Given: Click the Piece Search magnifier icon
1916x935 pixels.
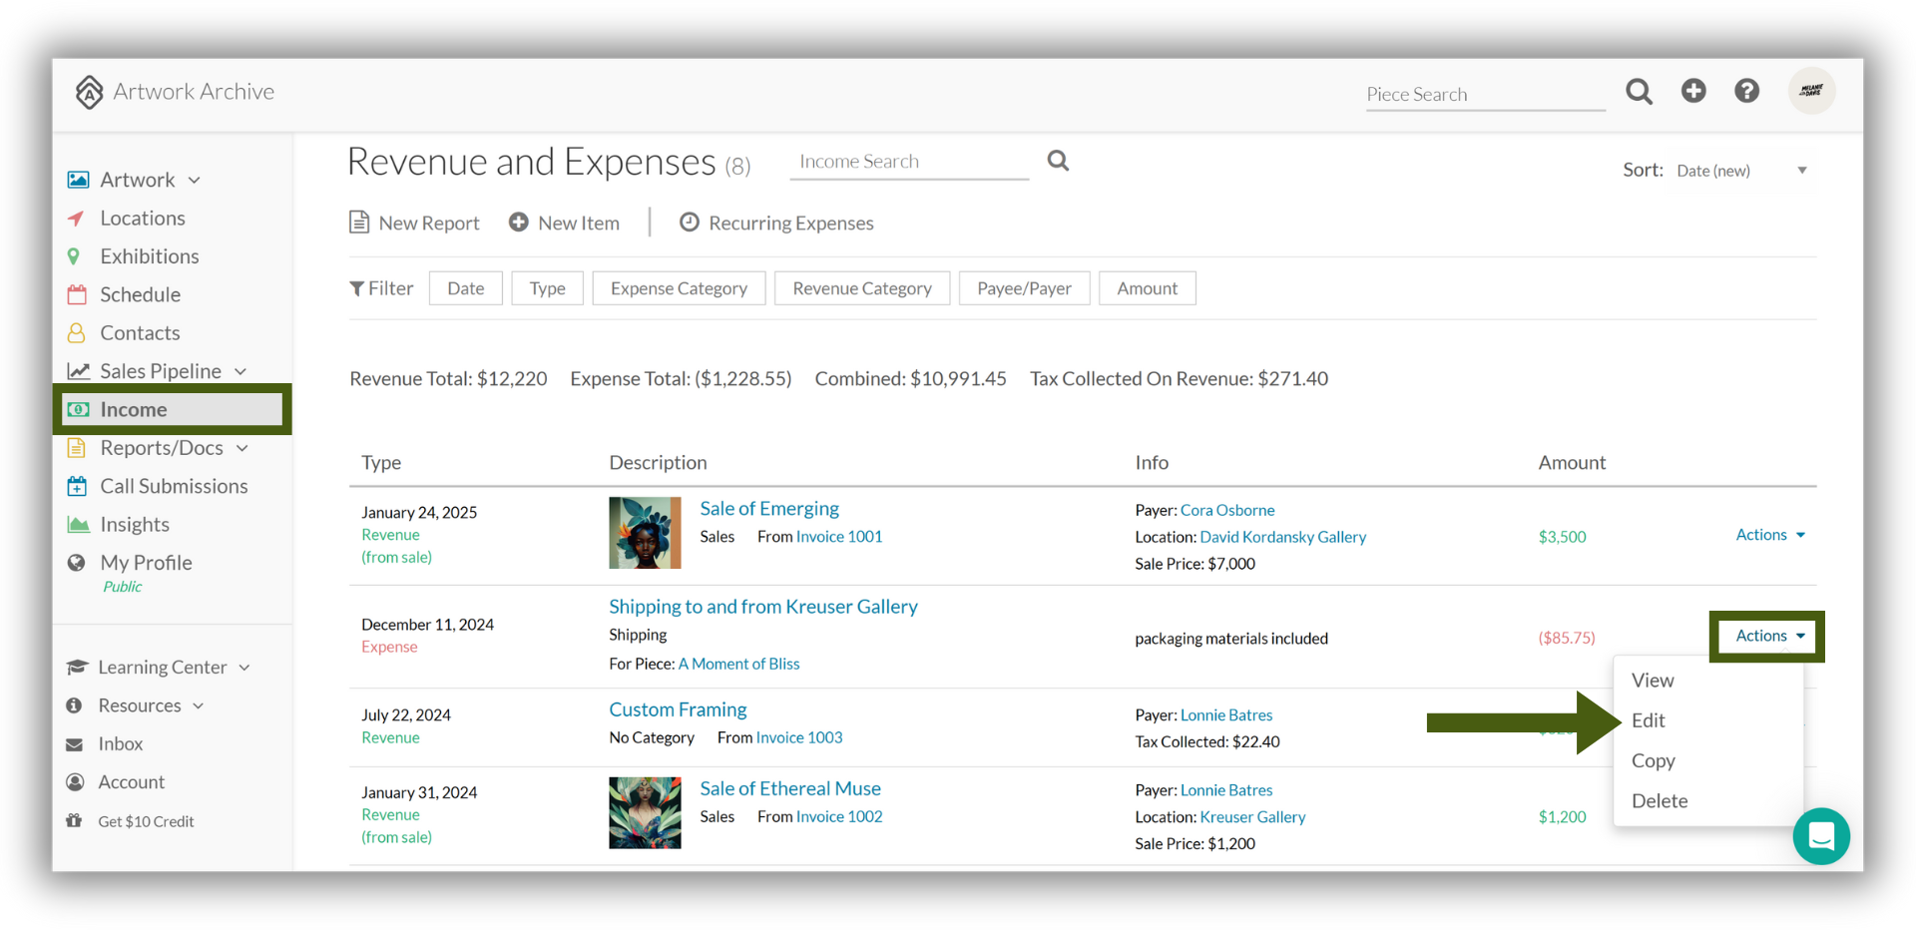Looking at the screenshot, I should (1639, 92).
